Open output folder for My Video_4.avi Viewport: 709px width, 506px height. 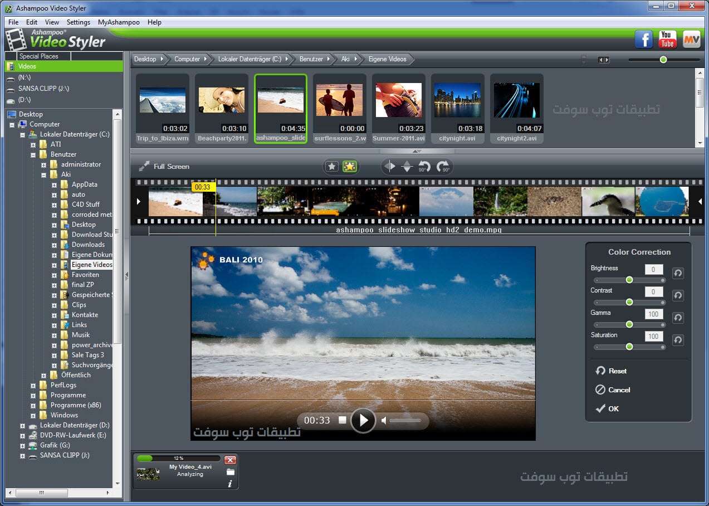230,472
